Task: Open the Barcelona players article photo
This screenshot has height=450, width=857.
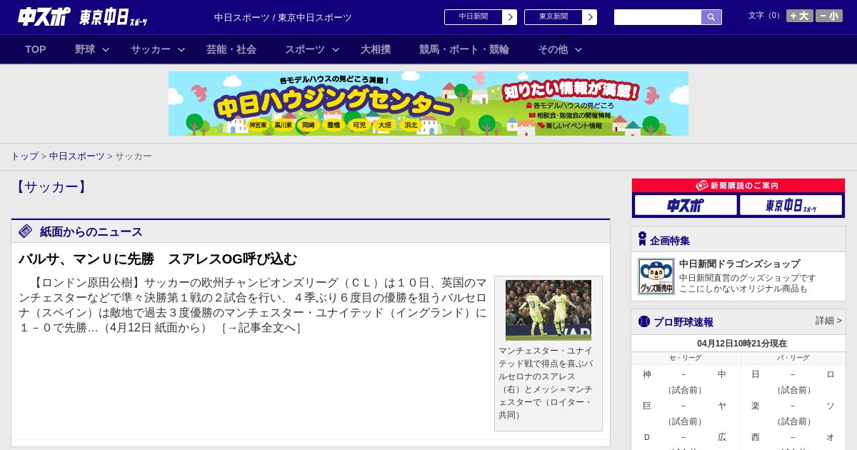Action: (x=548, y=310)
